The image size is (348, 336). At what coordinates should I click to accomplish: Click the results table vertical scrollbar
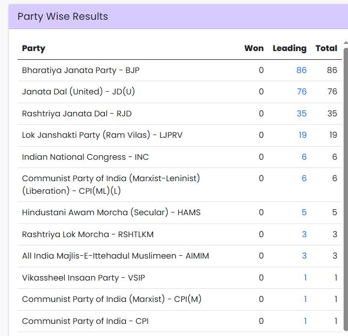click(x=345, y=165)
